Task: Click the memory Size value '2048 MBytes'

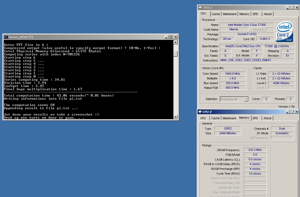Action: tap(228, 133)
